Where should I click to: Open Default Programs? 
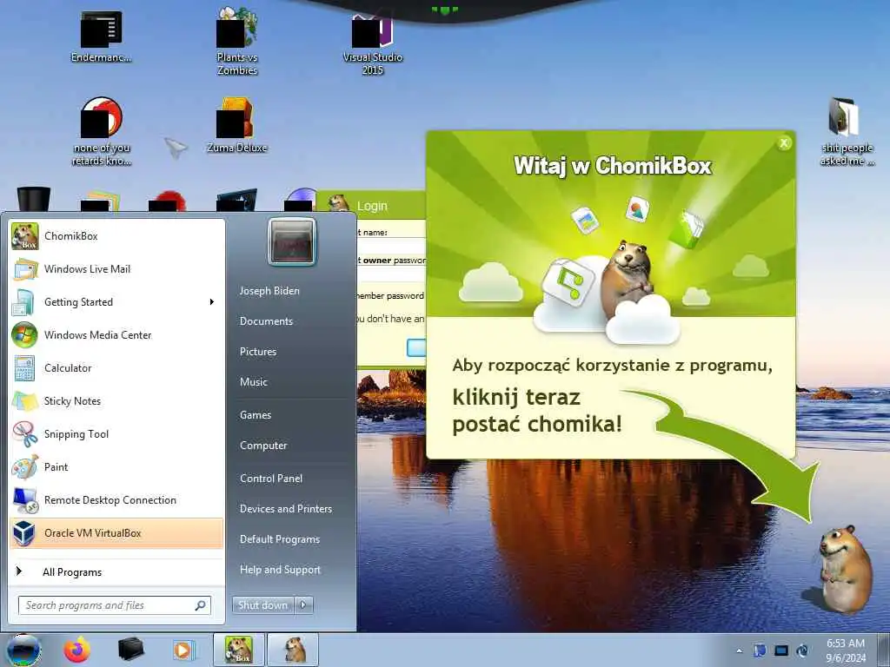click(x=279, y=539)
